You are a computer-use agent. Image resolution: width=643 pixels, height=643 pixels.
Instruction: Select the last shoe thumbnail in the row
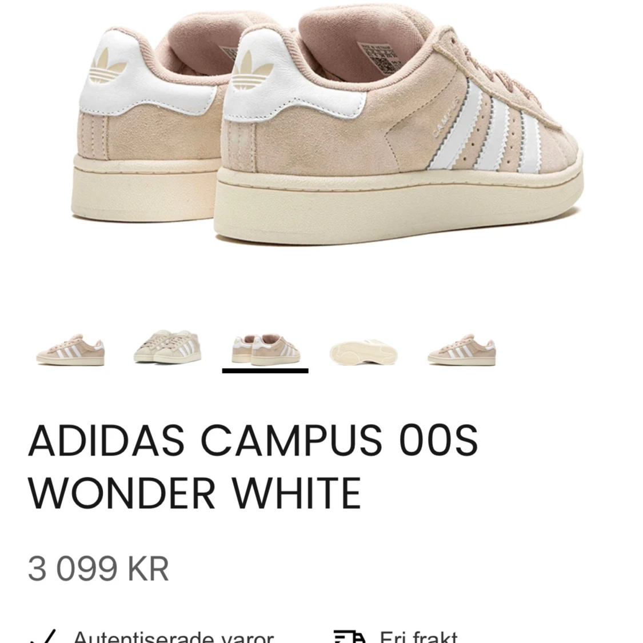tap(461, 350)
